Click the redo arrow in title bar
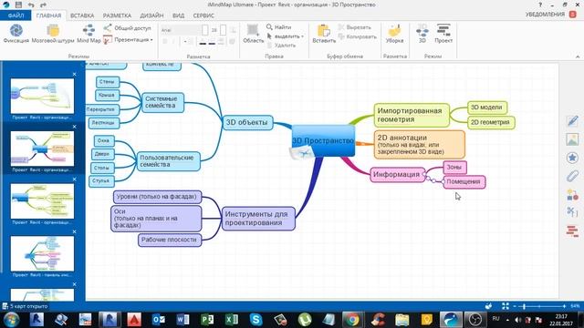 coord(43,5)
